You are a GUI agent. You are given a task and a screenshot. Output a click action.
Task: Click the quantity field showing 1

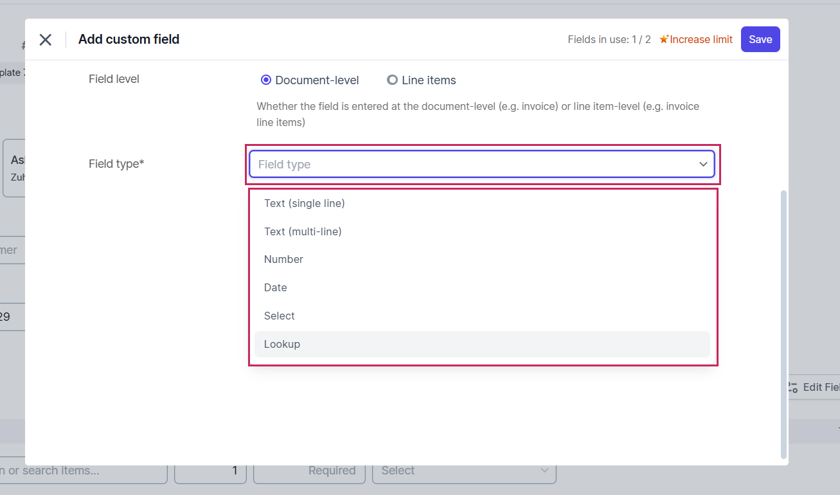tap(210, 471)
